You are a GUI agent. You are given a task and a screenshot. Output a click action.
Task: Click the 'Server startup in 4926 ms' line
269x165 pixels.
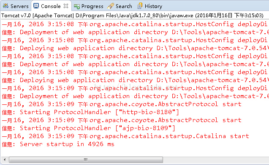coord(58,144)
